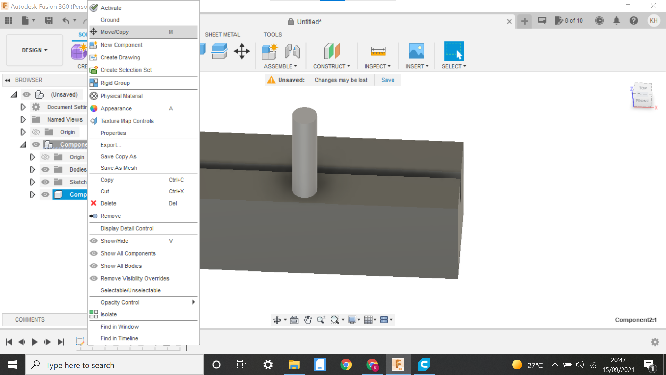
Task: Toggle visibility of the selected Component
Action: [x=45, y=194]
